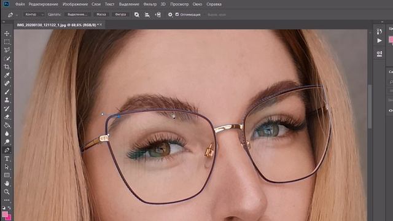Viewport: 393px width, 221px height.
Task: Open the Просмотр menu
Action: tap(179, 4)
